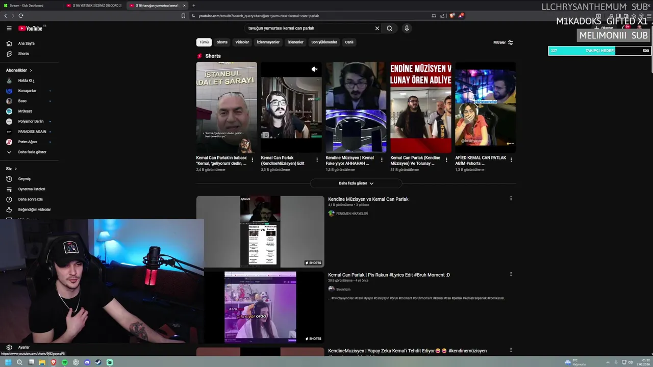The height and width of the screenshot is (367, 653).
Task: Click the Takipçi Hedefi progress bar
Action: pos(599,50)
